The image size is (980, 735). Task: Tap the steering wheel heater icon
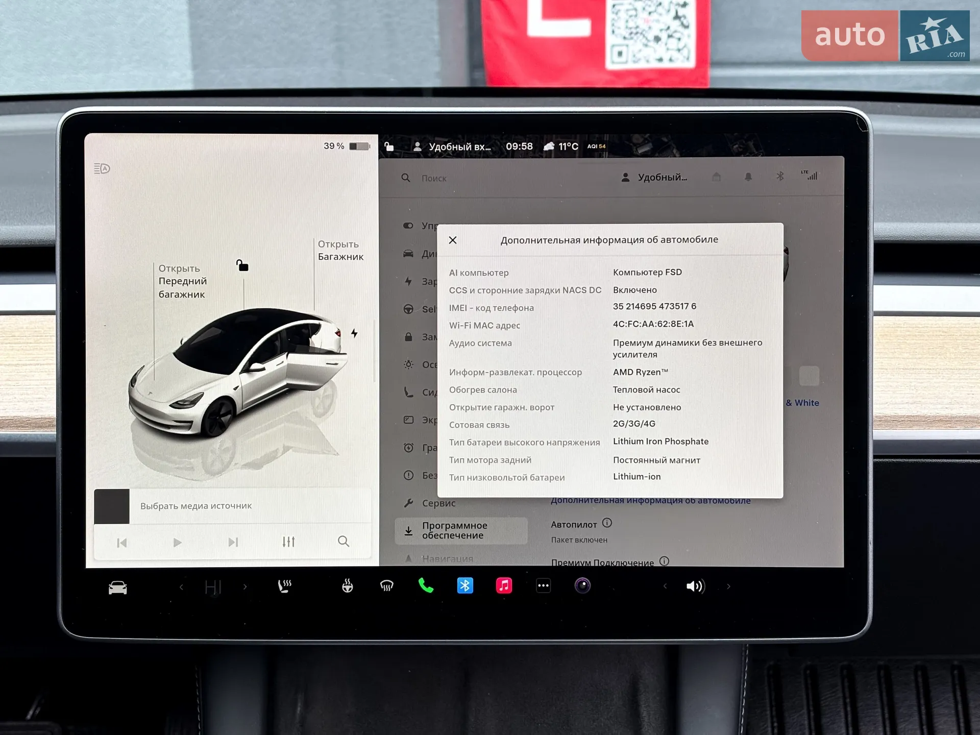[x=348, y=586]
